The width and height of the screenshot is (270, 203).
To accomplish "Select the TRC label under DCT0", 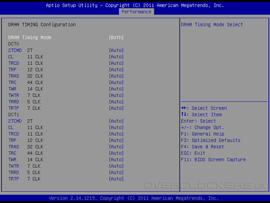I will click(12, 83).
